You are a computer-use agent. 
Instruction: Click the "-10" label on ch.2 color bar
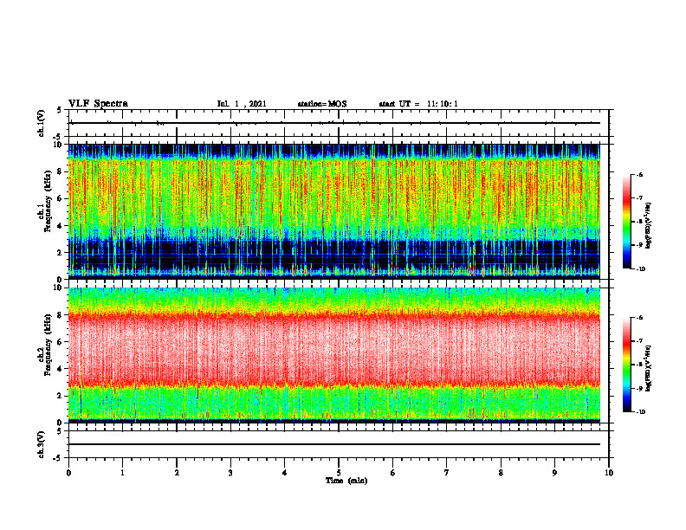tap(640, 412)
